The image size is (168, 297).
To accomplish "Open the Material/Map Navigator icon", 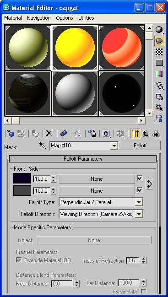I will point(159,119).
